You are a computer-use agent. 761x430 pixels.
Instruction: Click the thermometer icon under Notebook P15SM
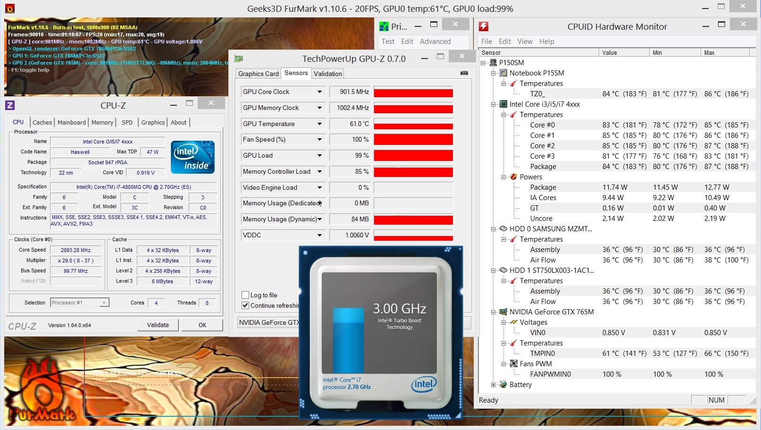[514, 83]
